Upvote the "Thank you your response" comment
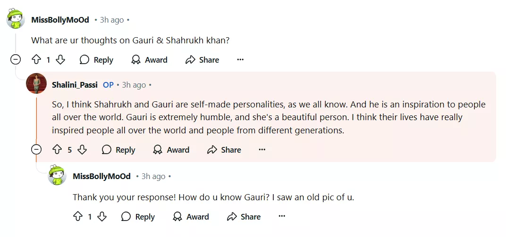This screenshot has width=506, height=237. tap(78, 217)
